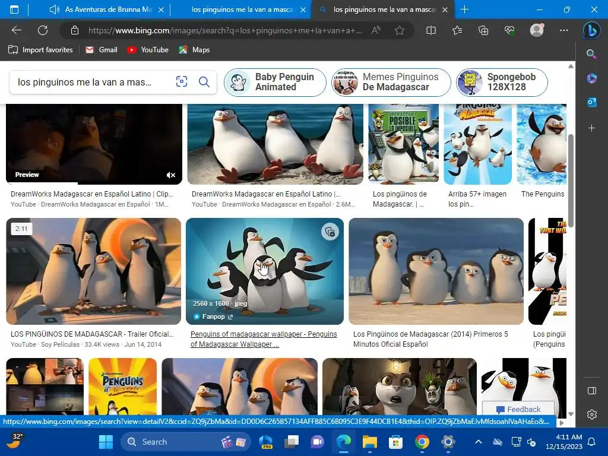Open the yellow Penguins of Madagascar cover thumbnail
This screenshot has height=456, width=608.
(122, 387)
